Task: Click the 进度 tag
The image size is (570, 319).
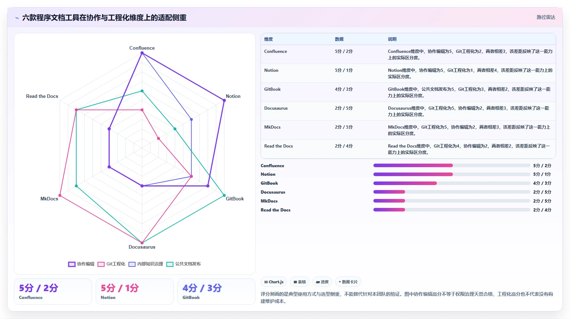Action: tap(322, 282)
